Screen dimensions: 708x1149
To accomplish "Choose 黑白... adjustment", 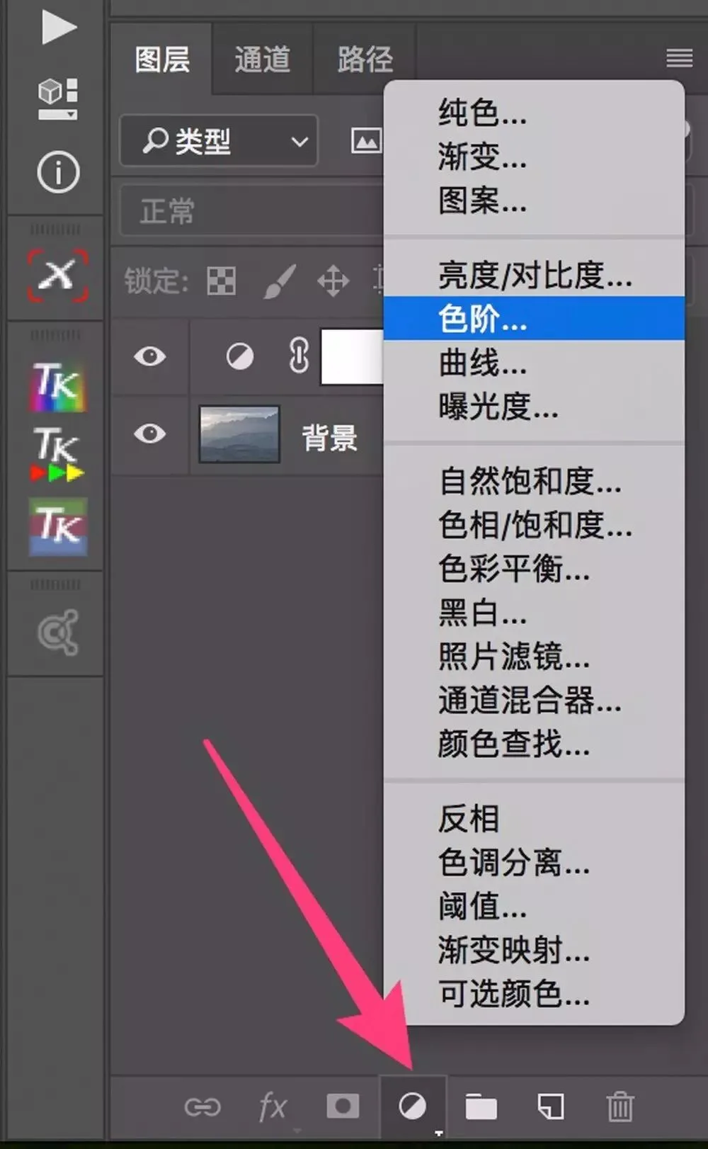I will pos(534,613).
